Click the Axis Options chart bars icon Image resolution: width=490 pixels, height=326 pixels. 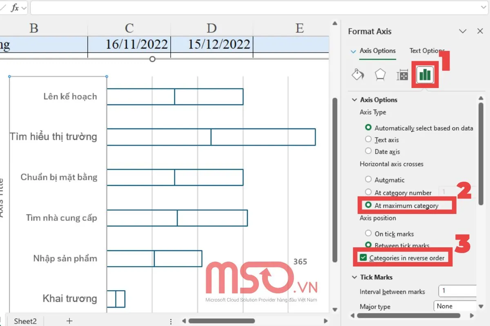tap(424, 75)
